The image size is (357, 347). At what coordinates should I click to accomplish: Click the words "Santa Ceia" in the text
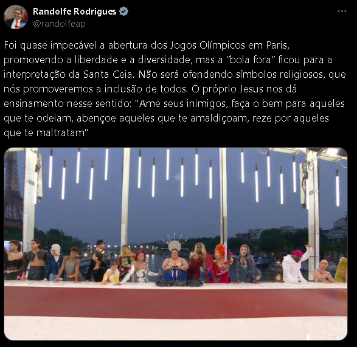[x=108, y=74]
